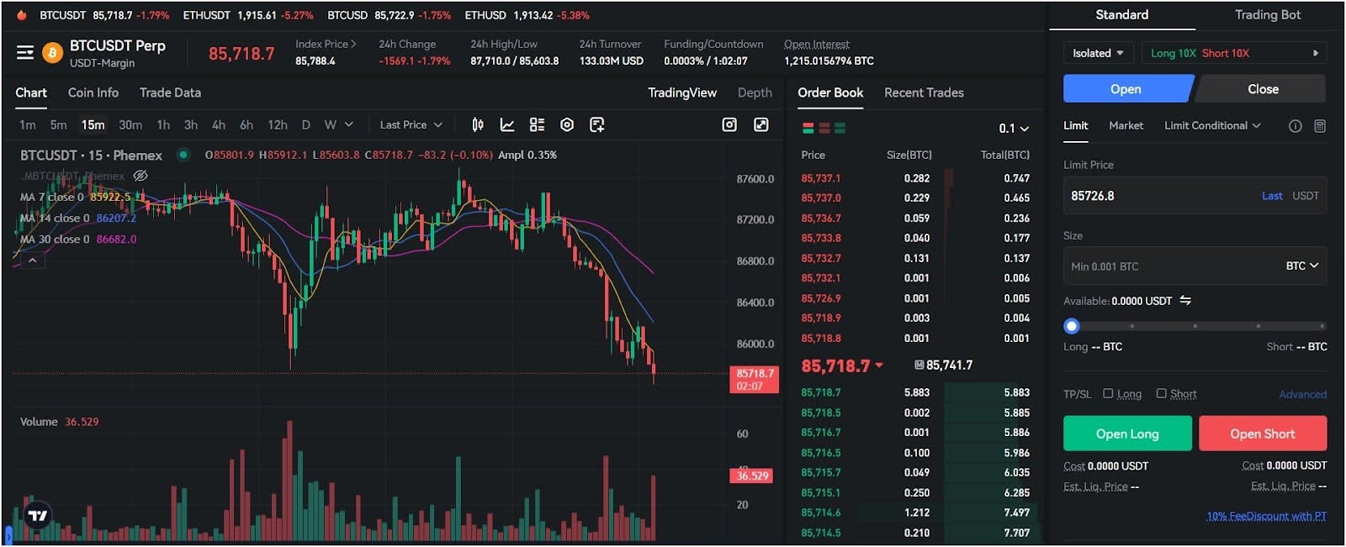Take a chart snapshot with the camera icon
This screenshot has width=1346, height=547.
point(729,124)
